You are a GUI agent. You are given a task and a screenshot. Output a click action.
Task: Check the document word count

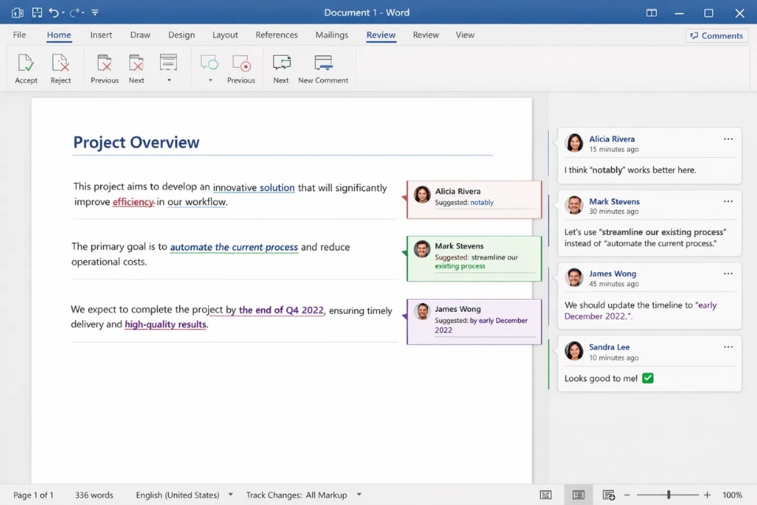click(x=94, y=495)
